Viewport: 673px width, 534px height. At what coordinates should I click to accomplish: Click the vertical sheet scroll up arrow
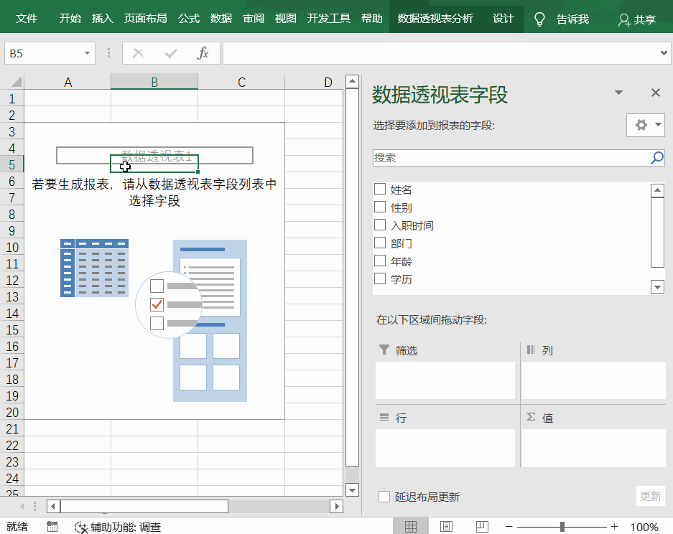tap(352, 81)
